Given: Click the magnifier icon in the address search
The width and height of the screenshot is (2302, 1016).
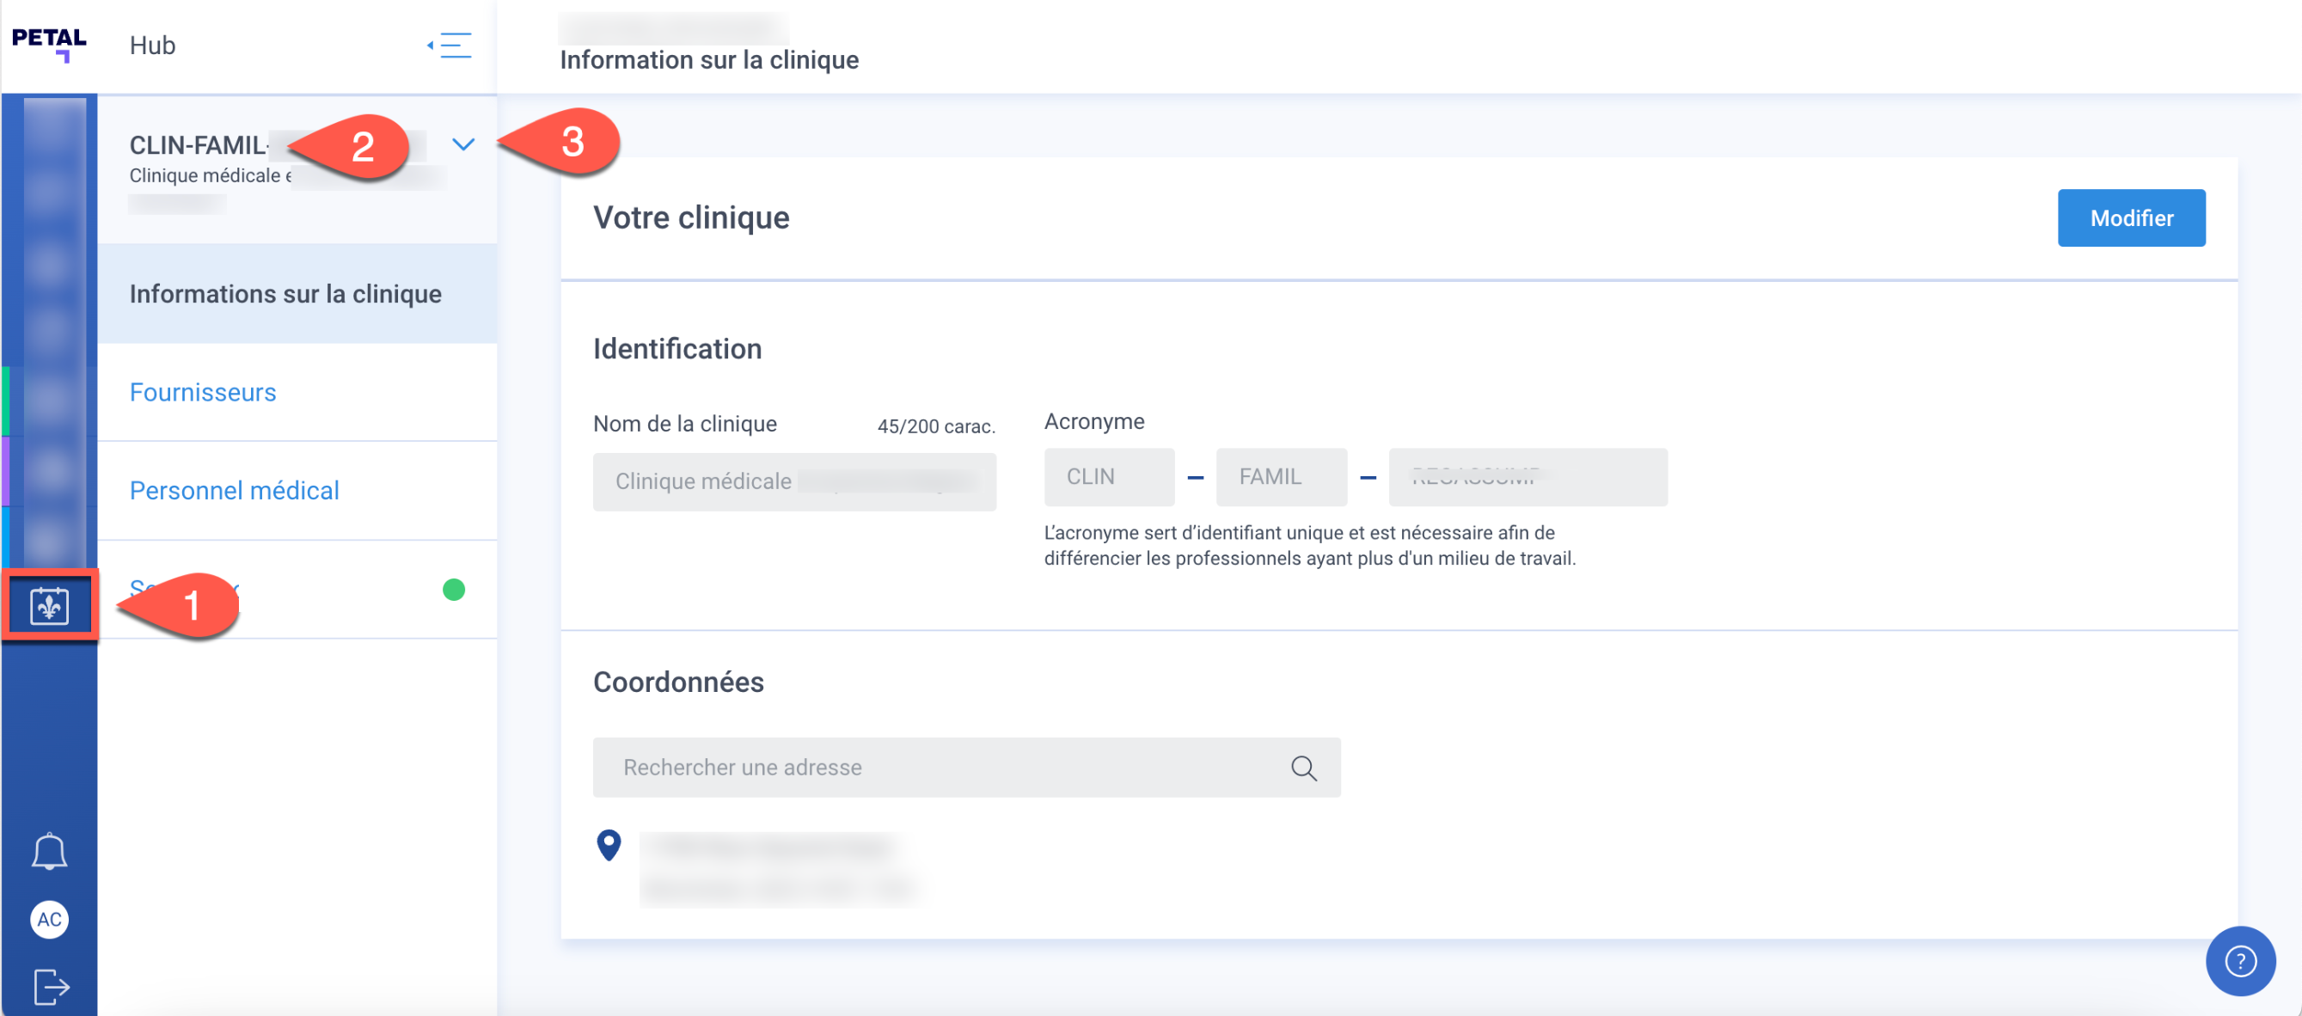Looking at the screenshot, I should tap(1304, 767).
